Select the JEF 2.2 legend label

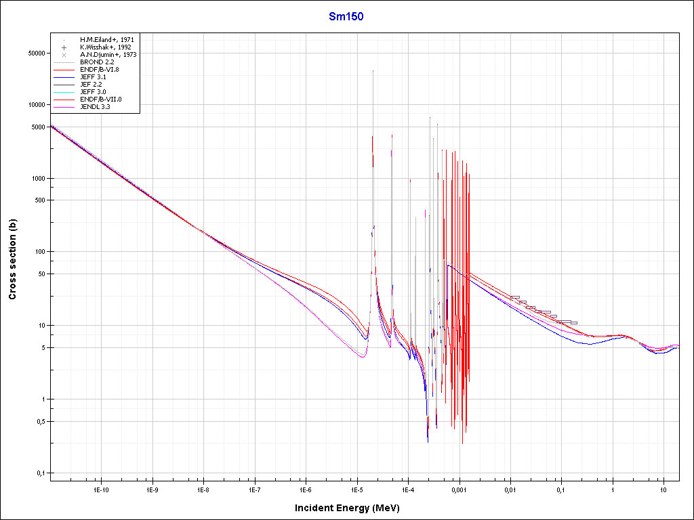pyautogui.click(x=91, y=85)
